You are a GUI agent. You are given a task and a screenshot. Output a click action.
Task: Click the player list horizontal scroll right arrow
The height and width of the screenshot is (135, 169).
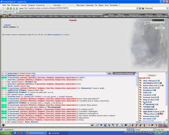[164, 122]
